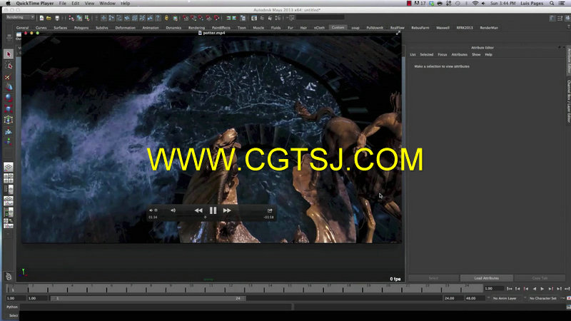Screen dimensions: 571x321
Task: Click the Load Attributes button
Action: click(x=487, y=278)
